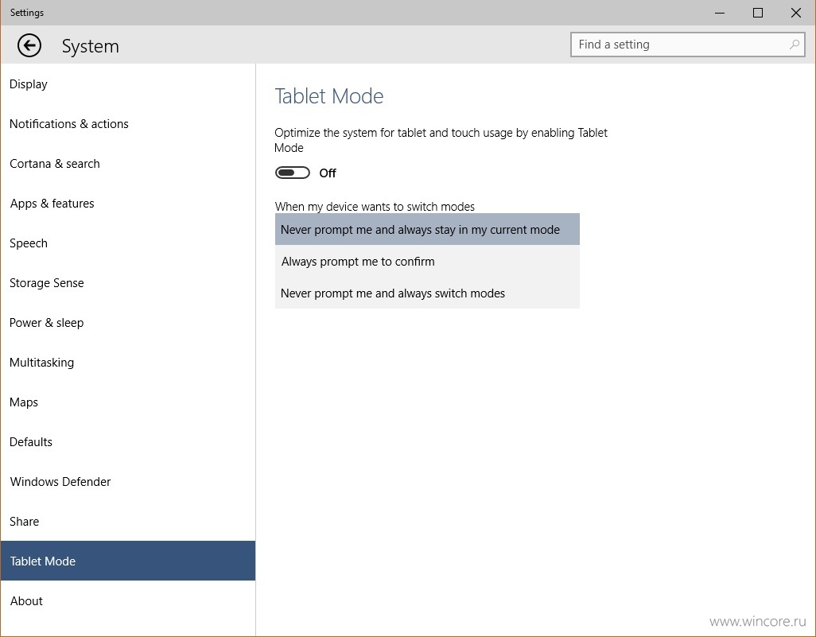The width and height of the screenshot is (816, 637).
Task: Open Display settings page
Action: [128, 84]
